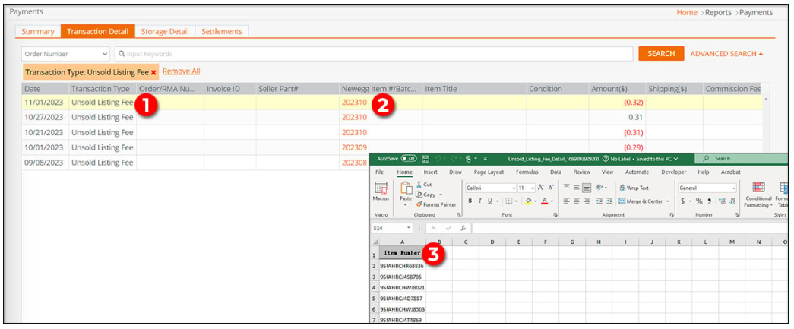The image size is (794, 329).
Task: Open the fill color dropdown arrow
Action: (535, 201)
